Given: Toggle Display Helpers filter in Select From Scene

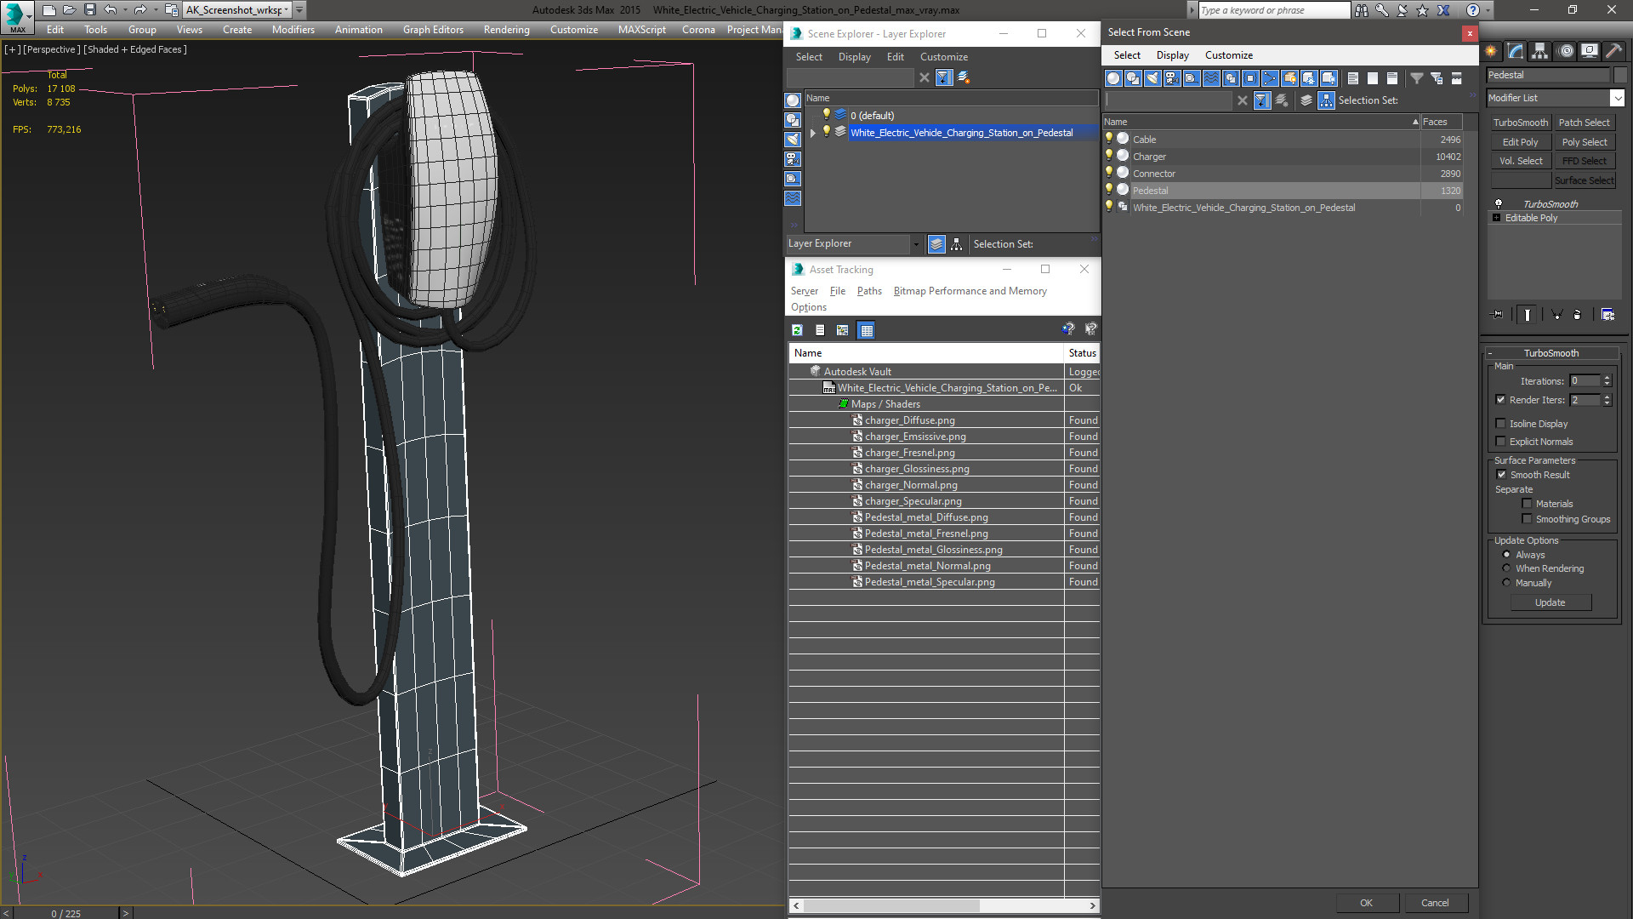Looking at the screenshot, I should (x=1192, y=78).
